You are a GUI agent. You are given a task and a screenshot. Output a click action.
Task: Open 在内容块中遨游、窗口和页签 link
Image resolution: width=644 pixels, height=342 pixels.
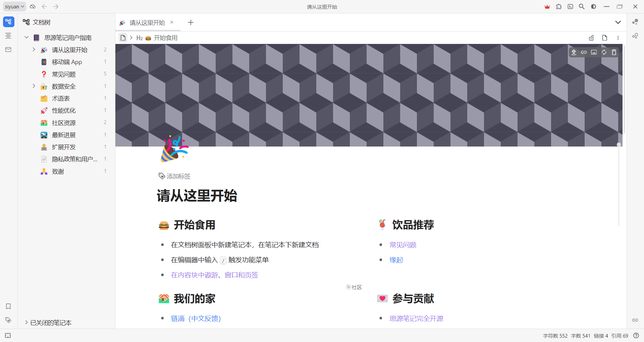[x=215, y=275]
